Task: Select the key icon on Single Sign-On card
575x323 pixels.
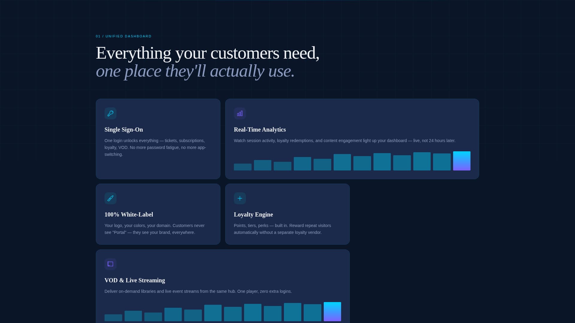Action: pos(111,113)
